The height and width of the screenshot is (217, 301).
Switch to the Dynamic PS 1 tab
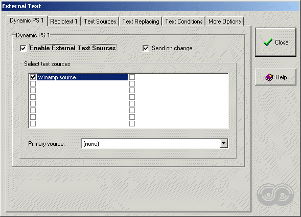[27, 20]
